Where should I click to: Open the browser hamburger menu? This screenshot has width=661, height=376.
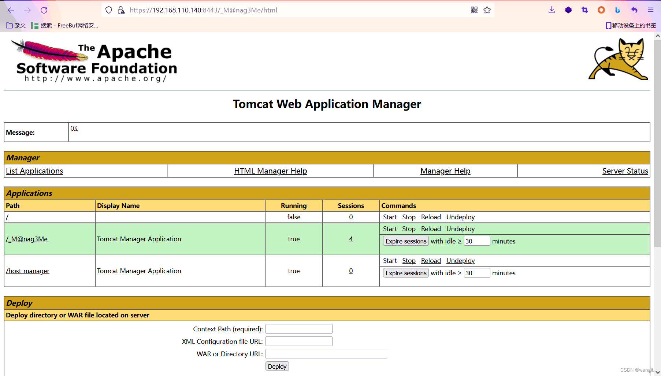click(x=651, y=10)
